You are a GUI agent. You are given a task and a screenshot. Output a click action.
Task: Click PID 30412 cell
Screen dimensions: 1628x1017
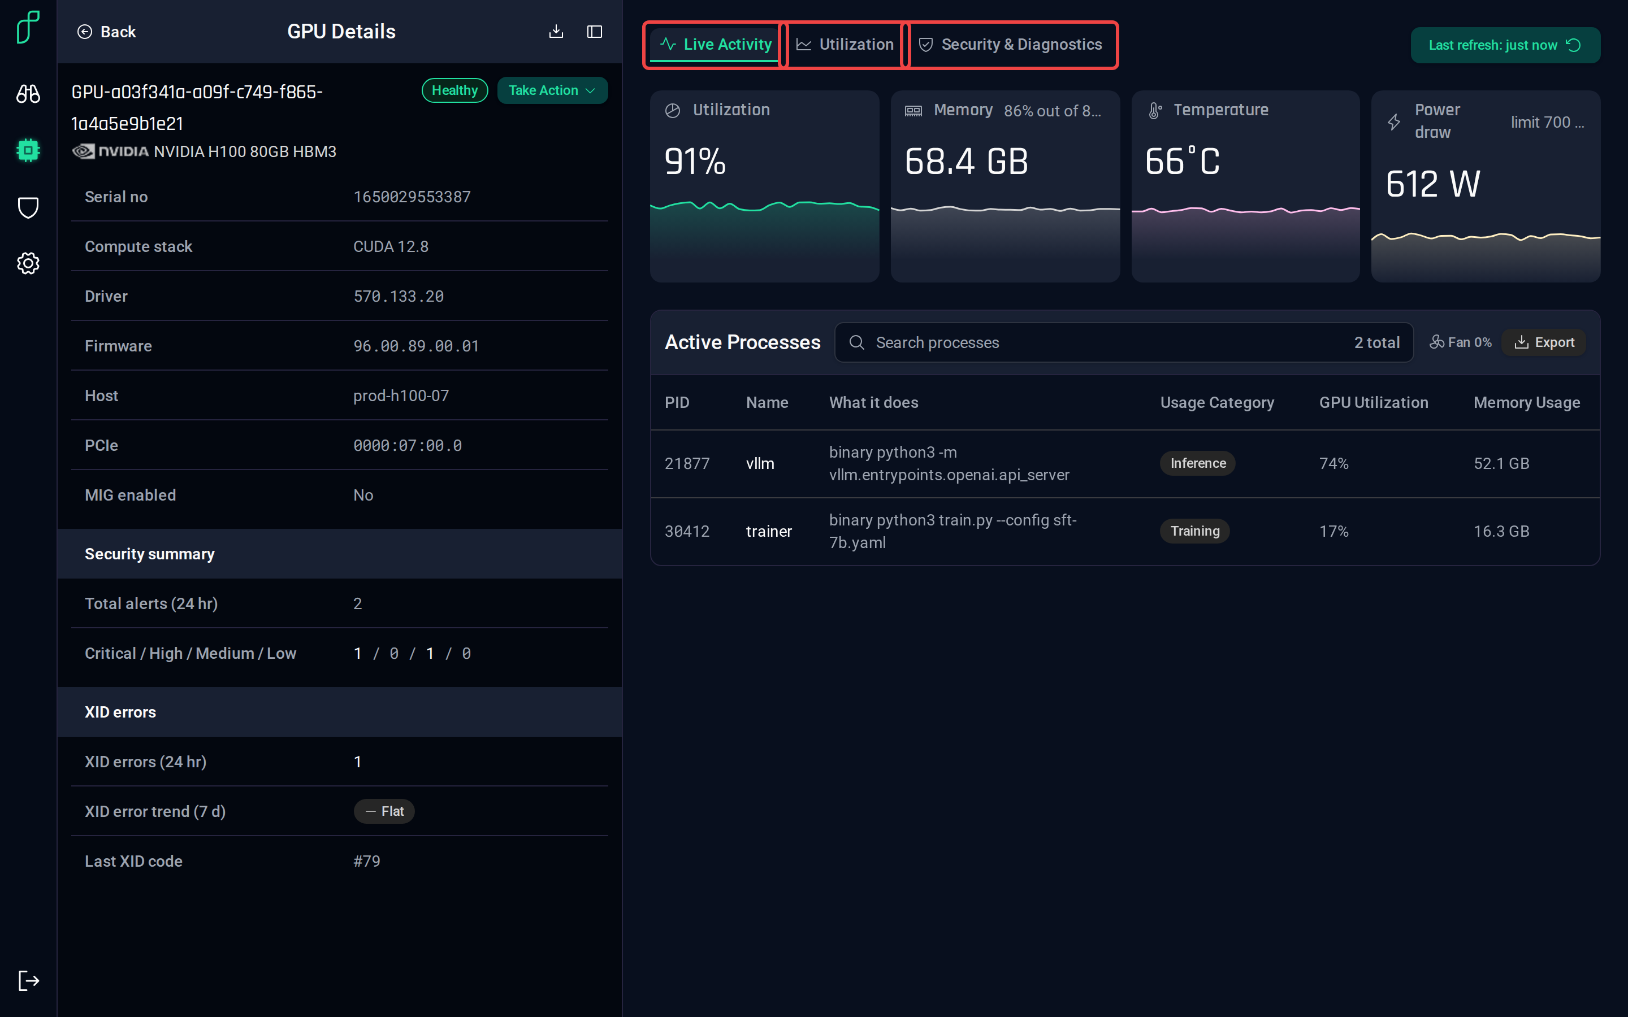(687, 531)
